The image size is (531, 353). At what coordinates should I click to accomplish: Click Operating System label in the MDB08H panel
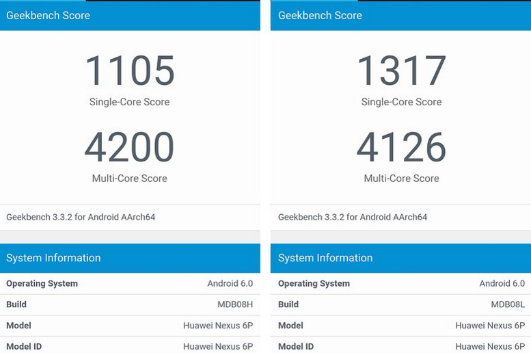[42, 283]
